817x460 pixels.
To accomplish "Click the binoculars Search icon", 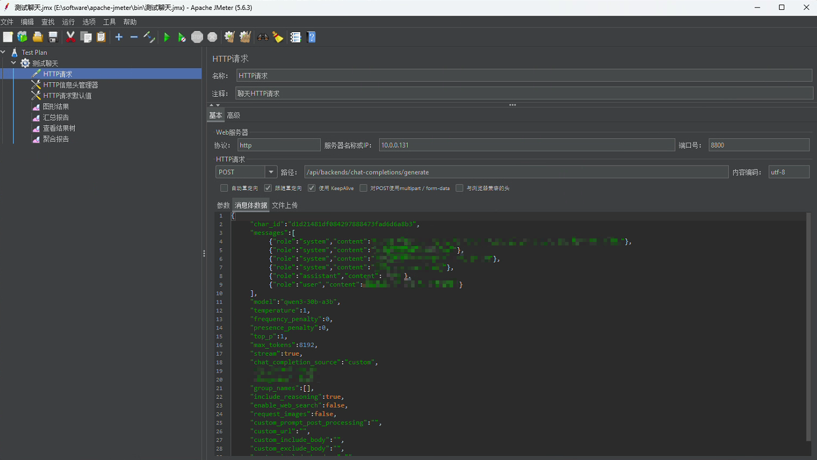I will [x=263, y=37].
